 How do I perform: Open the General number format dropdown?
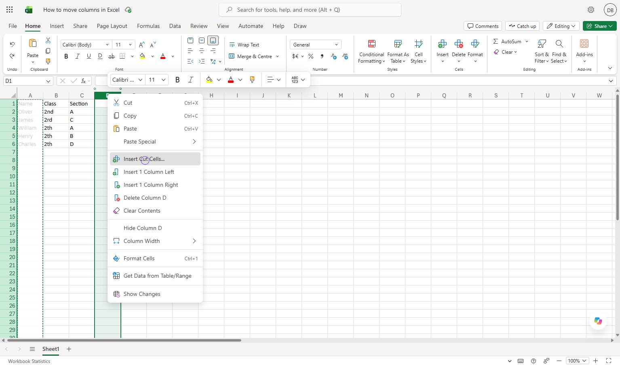[x=336, y=45]
